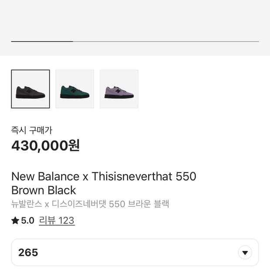Click the New Balance x Thisisneverthat 550 title

coord(104,176)
